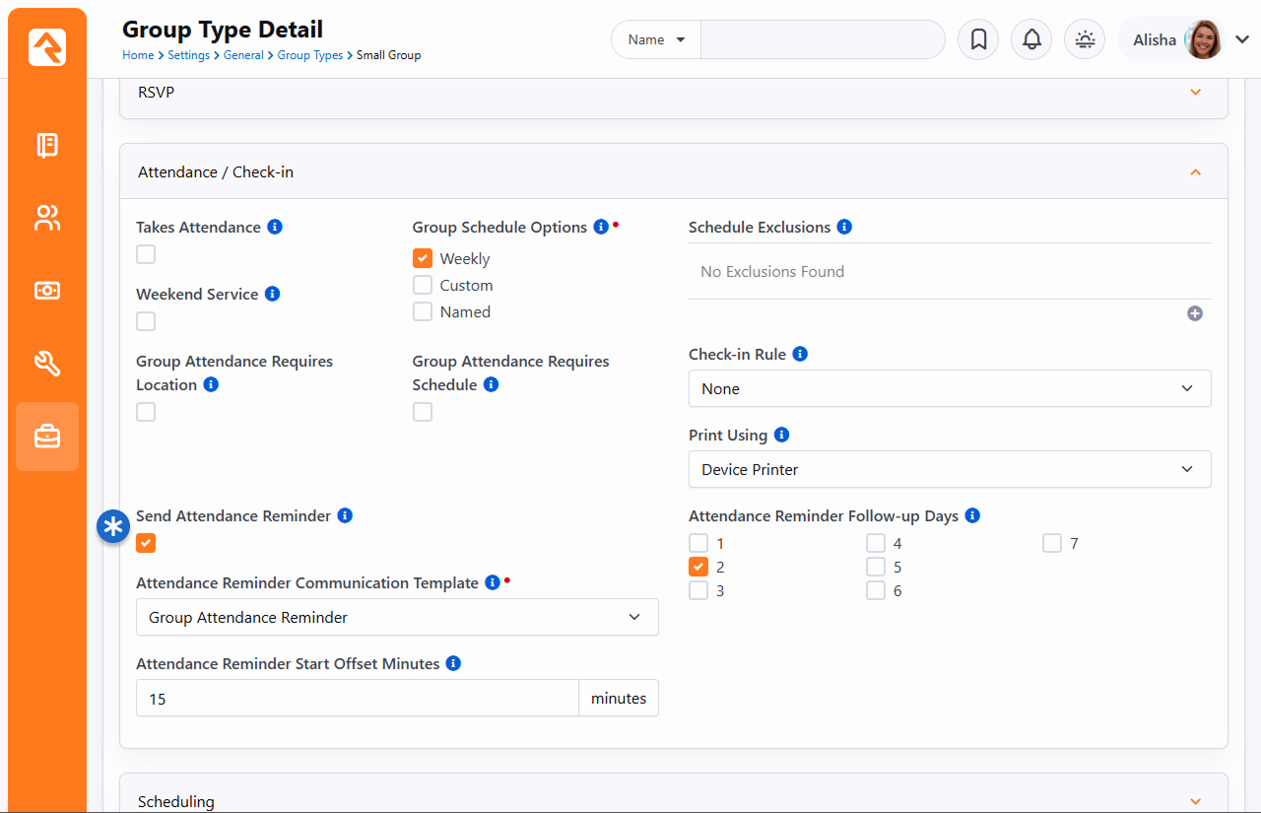Open Attendance Reminder Communication Template dropdown
Viewport: 1261px width, 813px height.
coord(396,618)
